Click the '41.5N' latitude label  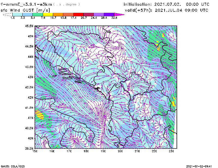point(29,108)
